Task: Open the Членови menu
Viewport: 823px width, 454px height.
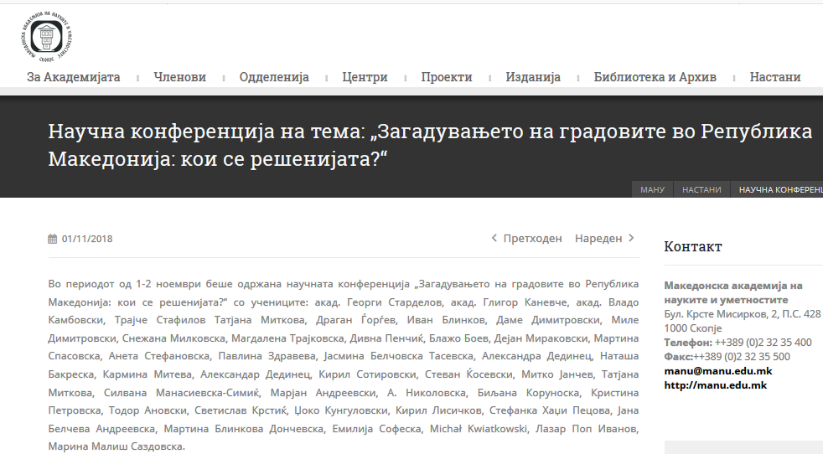Action: [179, 77]
